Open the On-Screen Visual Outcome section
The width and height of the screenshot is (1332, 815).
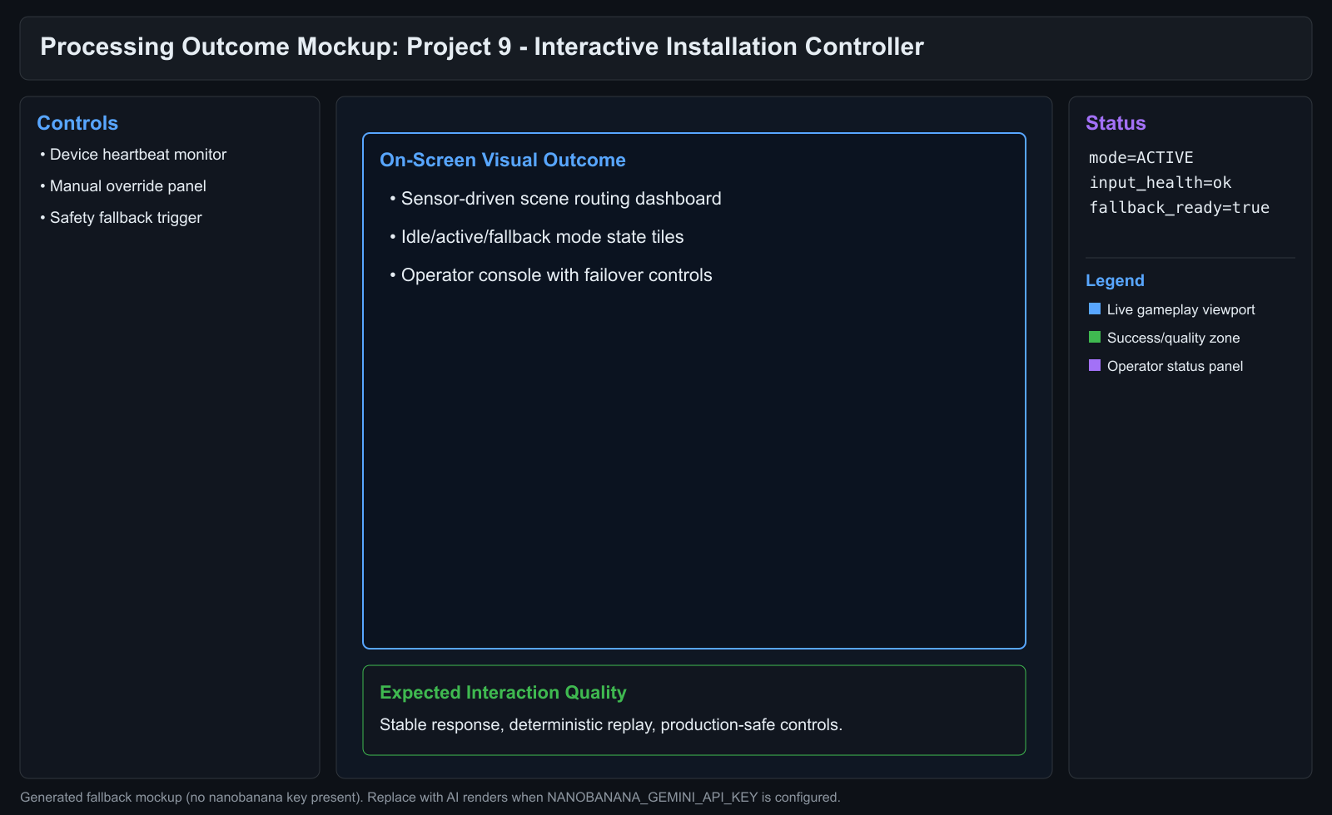503,160
